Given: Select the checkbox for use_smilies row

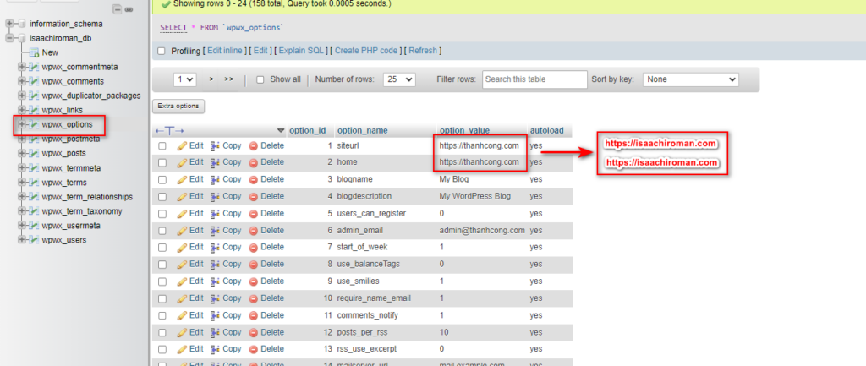Looking at the screenshot, I should [162, 281].
